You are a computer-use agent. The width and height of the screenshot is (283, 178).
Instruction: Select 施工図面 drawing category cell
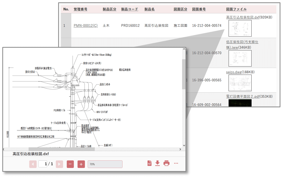pos(180,26)
